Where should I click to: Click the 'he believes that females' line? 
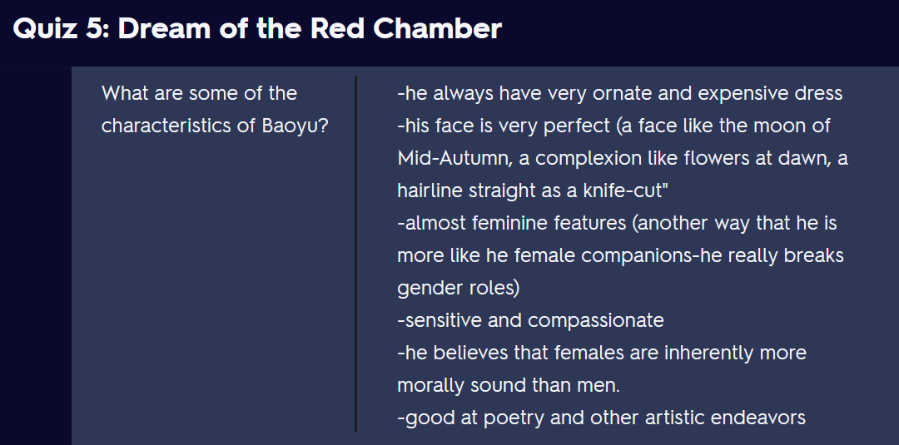point(602,352)
